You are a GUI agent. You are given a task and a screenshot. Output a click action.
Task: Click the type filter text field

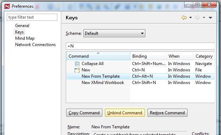click(32, 17)
